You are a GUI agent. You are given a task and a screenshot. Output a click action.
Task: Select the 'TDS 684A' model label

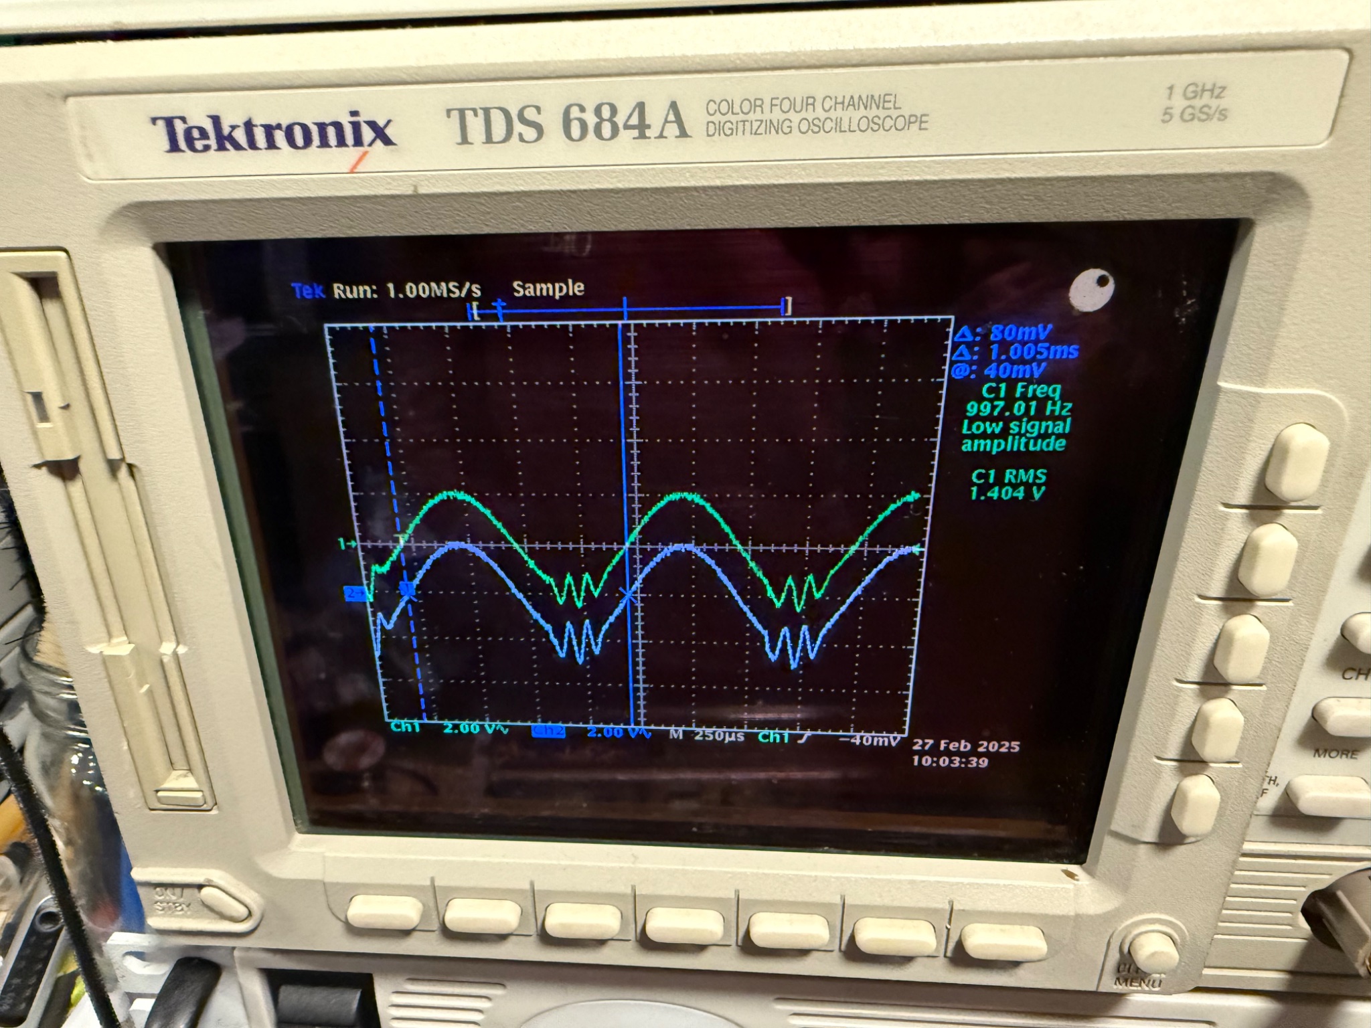(x=567, y=123)
